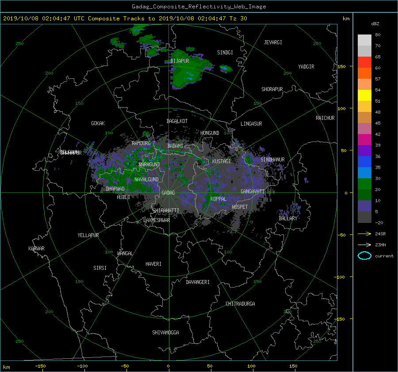Screen dimensions: 398x372
Task: Click the YADGIR city label
Action: click(x=306, y=67)
